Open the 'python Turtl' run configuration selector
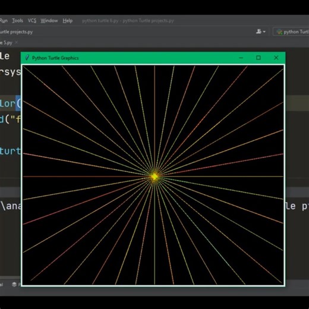Image resolution: width=309 pixels, height=309 pixels. [291, 31]
